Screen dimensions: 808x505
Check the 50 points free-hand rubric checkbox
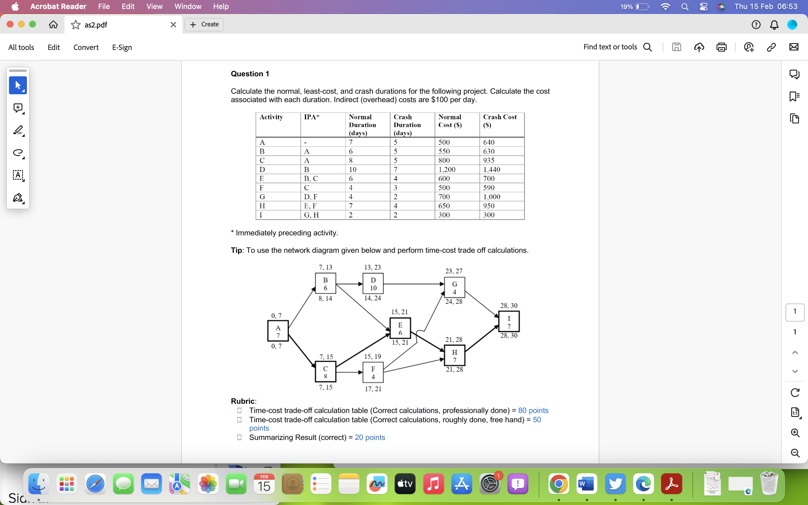(x=239, y=420)
